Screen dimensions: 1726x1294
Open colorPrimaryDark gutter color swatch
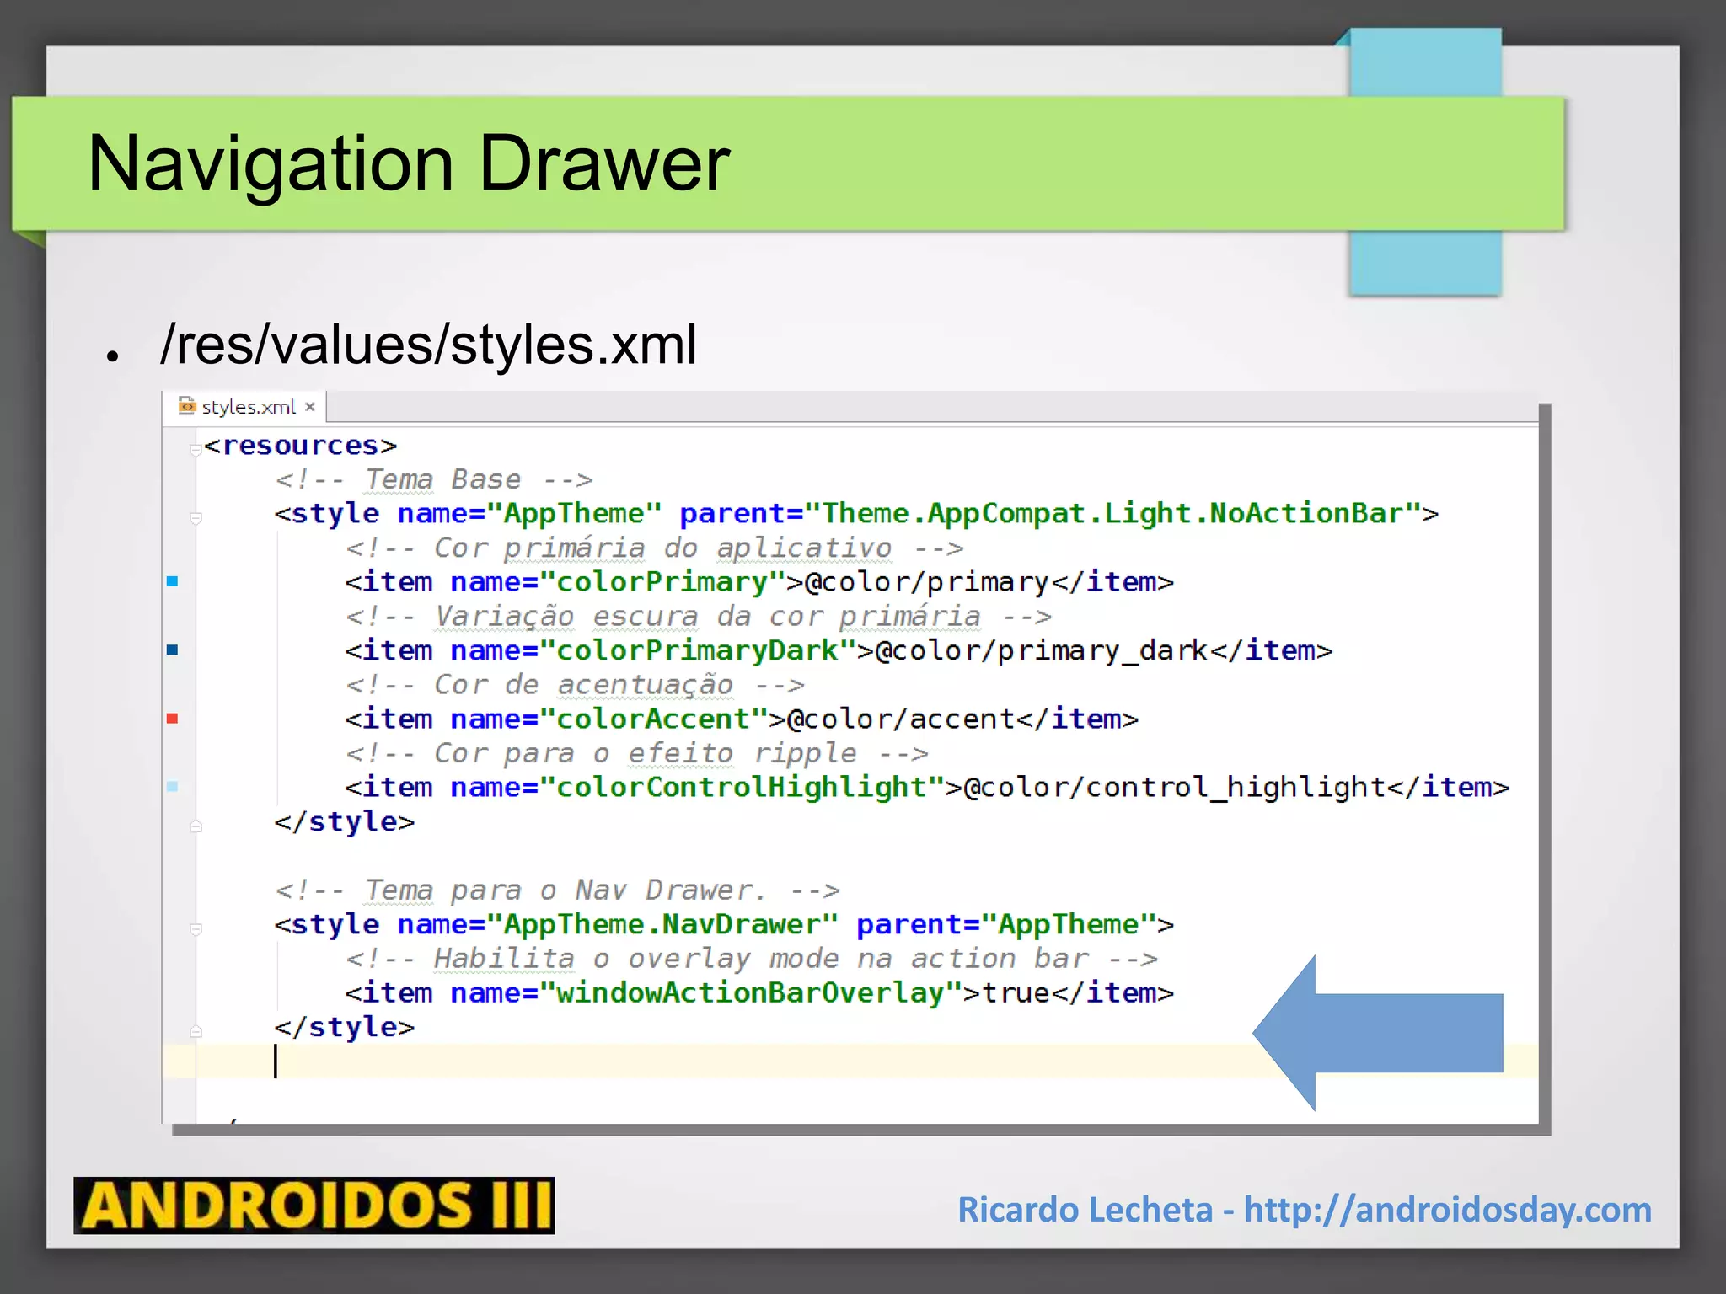[x=173, y=650]
